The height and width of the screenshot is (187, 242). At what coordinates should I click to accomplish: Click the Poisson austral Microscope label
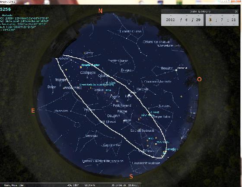tap(103, 161)
